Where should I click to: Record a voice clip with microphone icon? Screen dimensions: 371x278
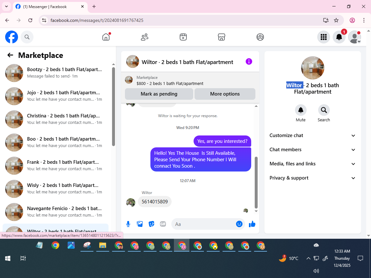[x=128, y=224]
